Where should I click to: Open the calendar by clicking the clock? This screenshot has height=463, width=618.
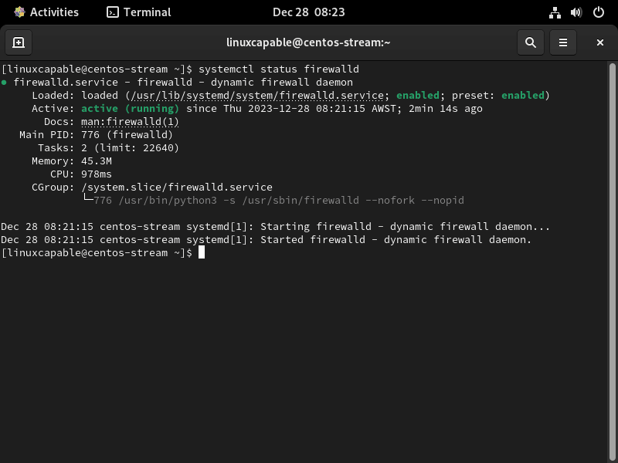pyautogui.click(x=309, y=12)
